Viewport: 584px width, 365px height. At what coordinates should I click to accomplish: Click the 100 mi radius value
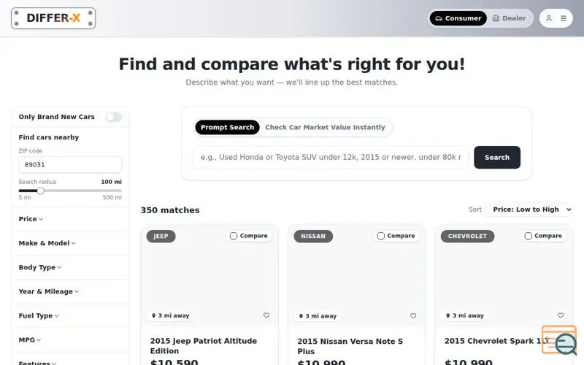[x=112, y=182]
